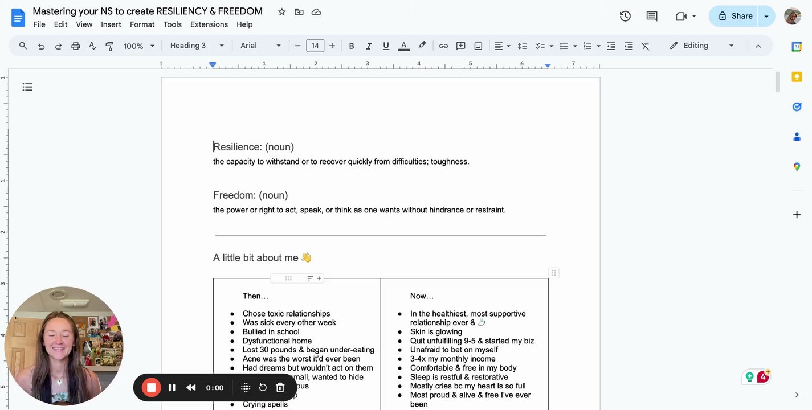Undo the last action

pos(41,46)
